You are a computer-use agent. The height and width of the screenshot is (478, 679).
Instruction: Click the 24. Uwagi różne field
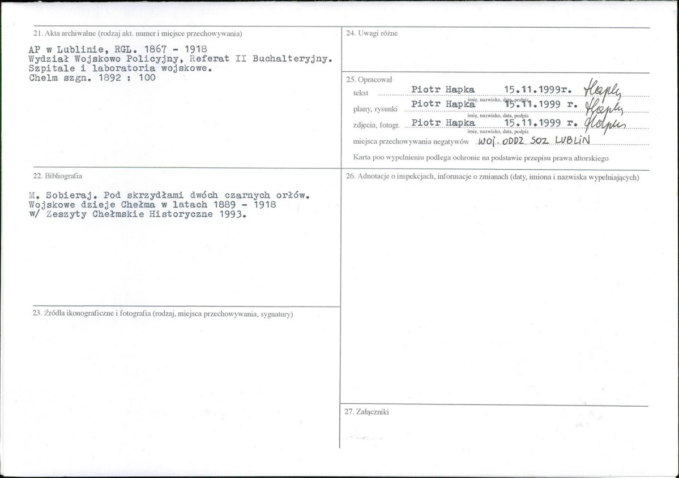496,50
